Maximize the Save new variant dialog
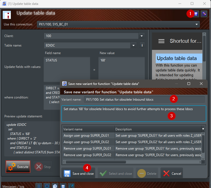Image resolution: width=211 pixels, height=188 pixels. click(x=189, y=84)
